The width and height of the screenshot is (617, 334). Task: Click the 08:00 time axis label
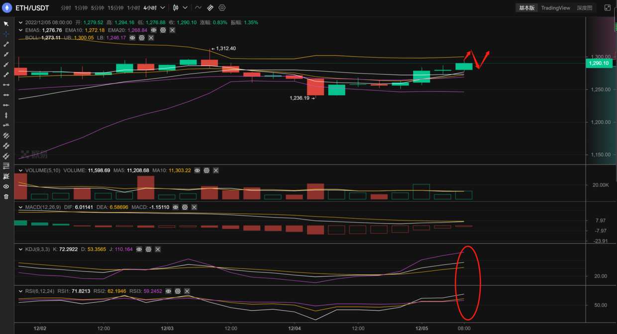tap(464, 329)
